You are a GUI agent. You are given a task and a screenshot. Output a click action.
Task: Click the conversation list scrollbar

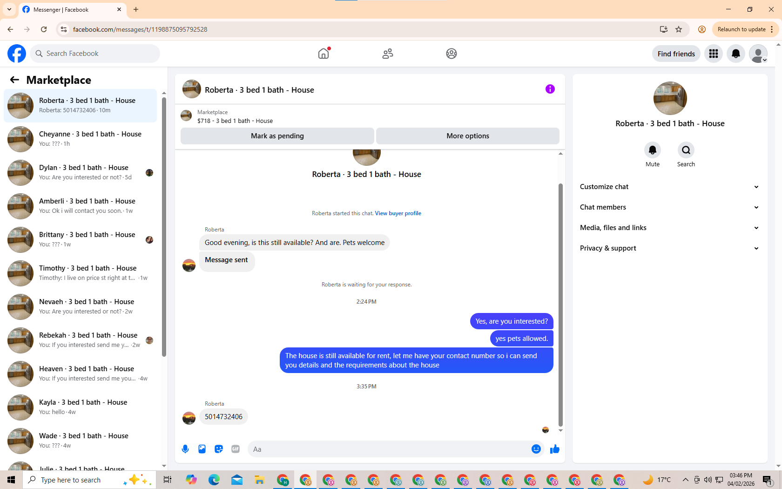[x=164, y=227]
